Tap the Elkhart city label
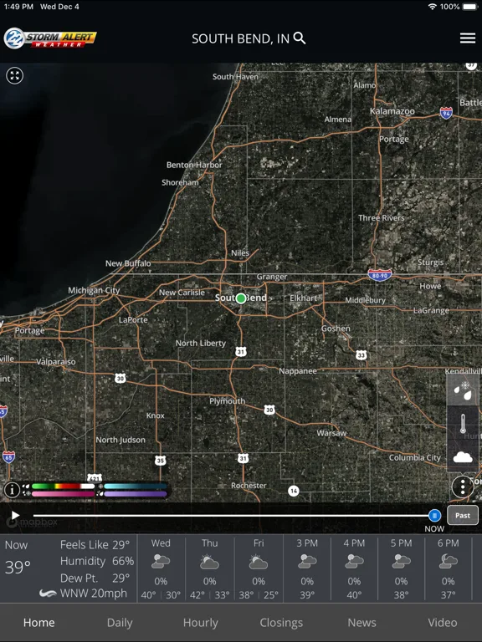This screenshot has height=642, width=482. click(x=303, y=298)
